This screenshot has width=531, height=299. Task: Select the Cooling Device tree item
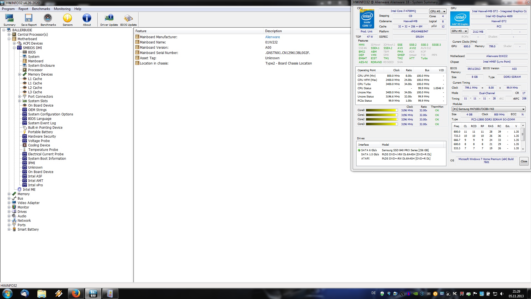click(39, 145)
